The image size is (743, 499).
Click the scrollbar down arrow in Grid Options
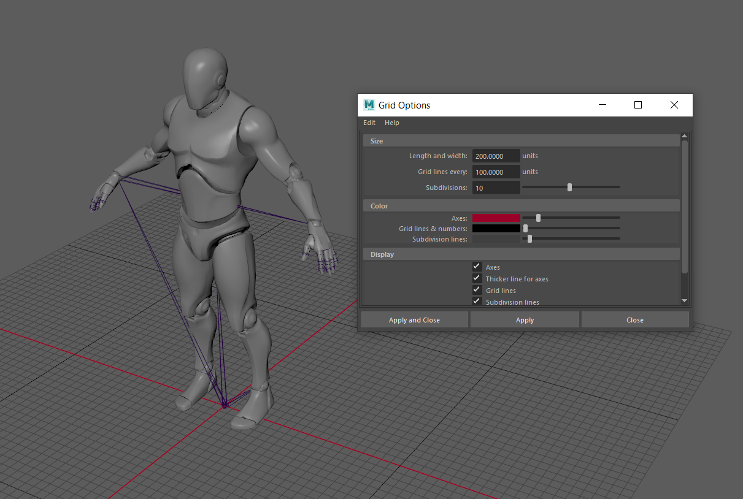[x=685, y=300]
